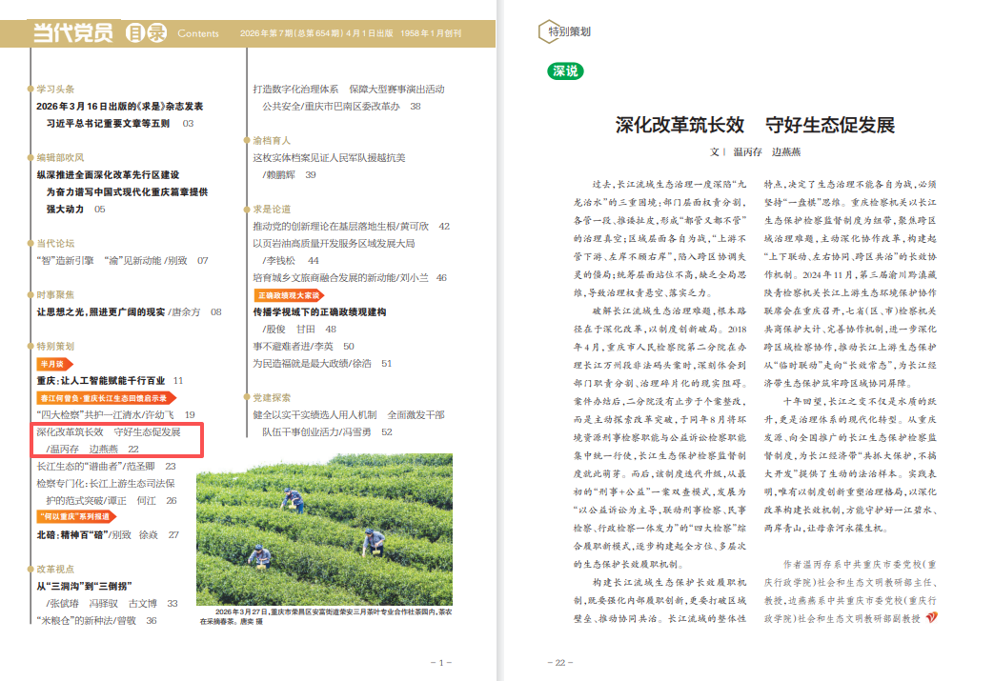Click the green 深说 badge
The height and width of the screenshot is (681, 994).
(565, 70)
